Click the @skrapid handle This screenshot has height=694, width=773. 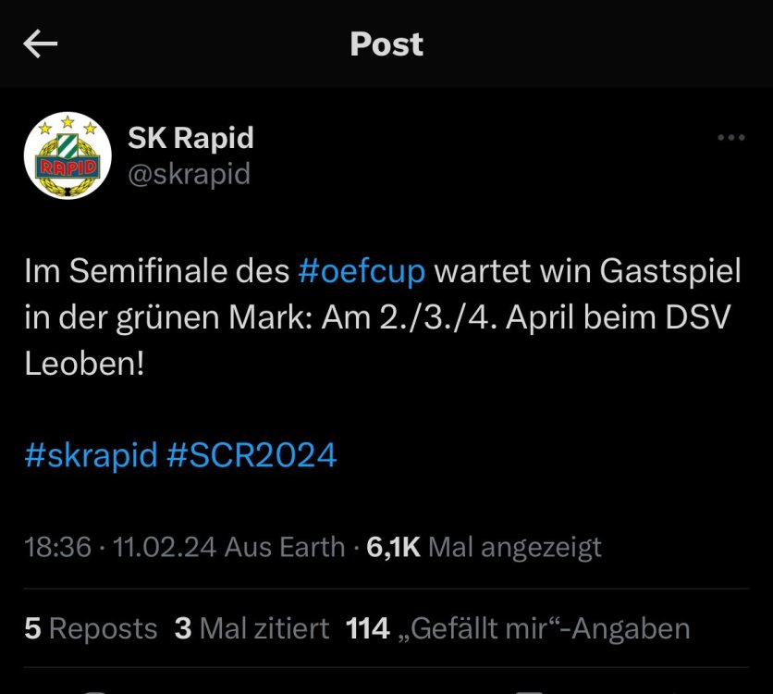click(189, 174)
